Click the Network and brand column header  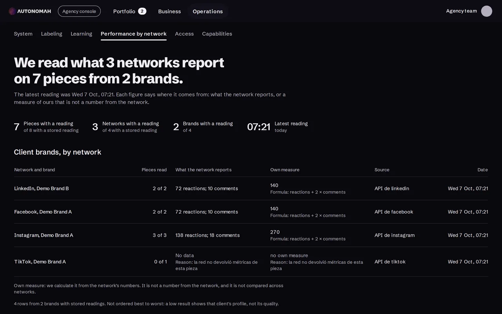(x=35, y=170)
